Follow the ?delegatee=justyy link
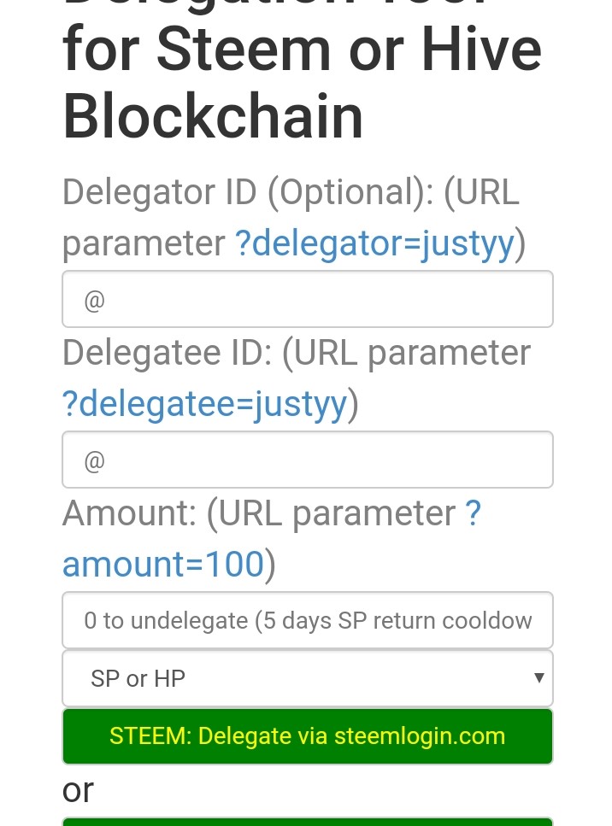The height and width of the screenshot is (826, 612). pos(204,404)
